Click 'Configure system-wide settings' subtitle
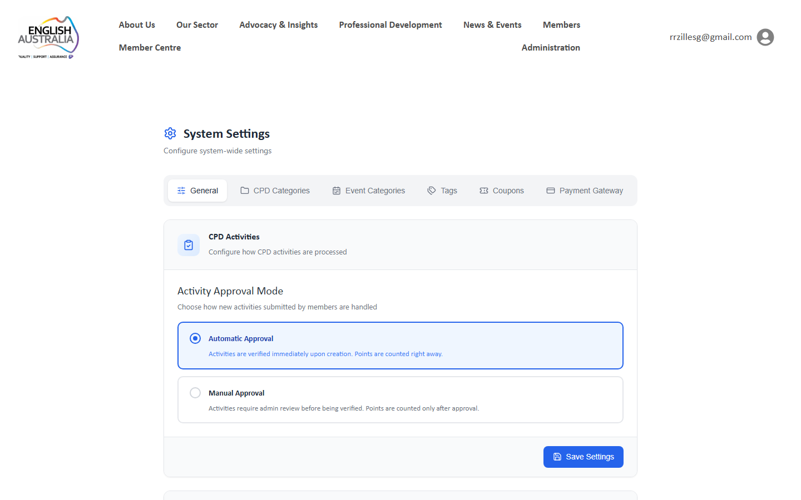The image size is (801, 500). click(217, 151)
